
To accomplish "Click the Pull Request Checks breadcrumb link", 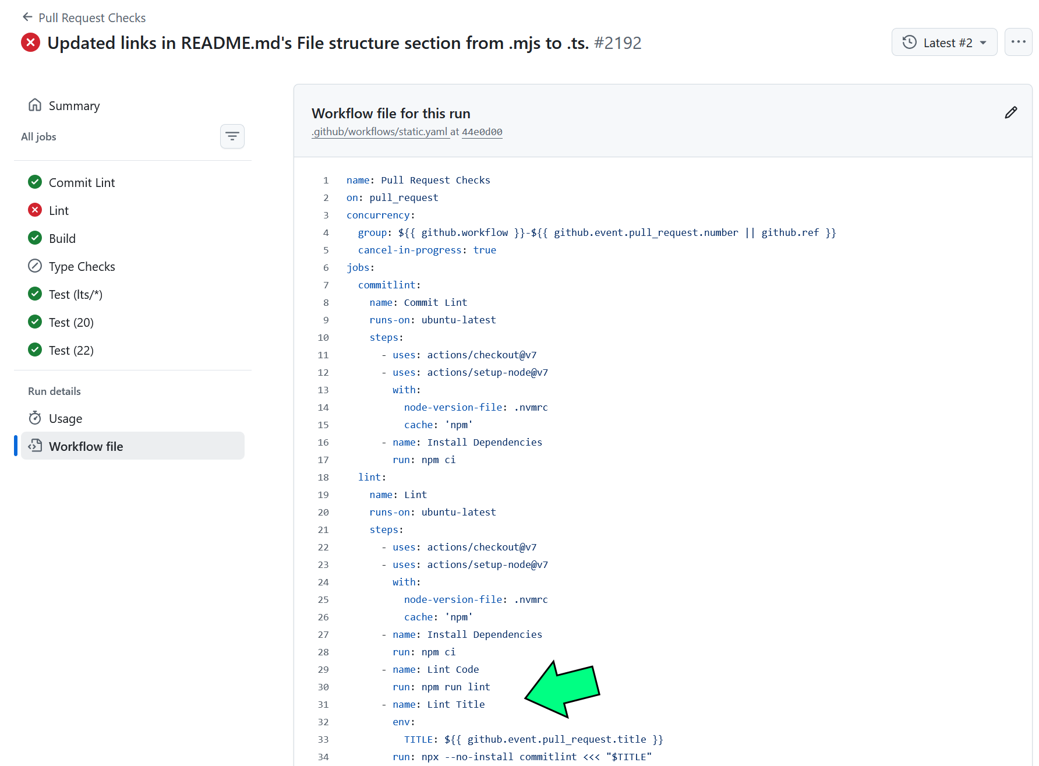I will pyautogui.click(x=92, y=17).
